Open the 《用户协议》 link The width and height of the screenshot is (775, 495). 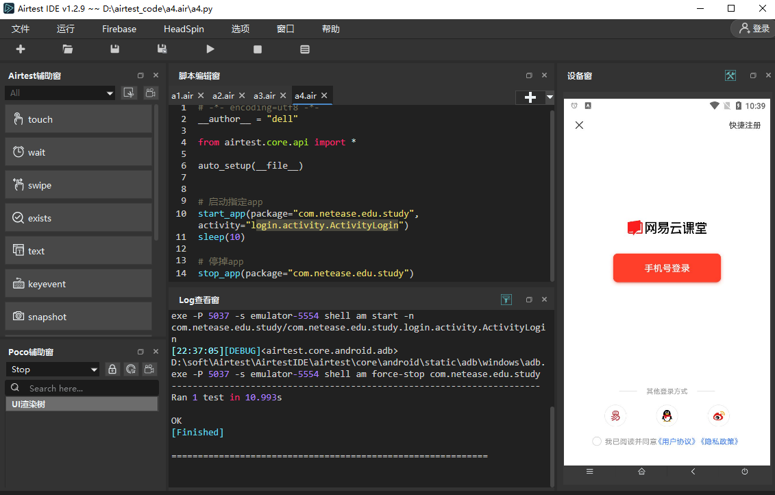pyautogui.click(x=676, y=441)
